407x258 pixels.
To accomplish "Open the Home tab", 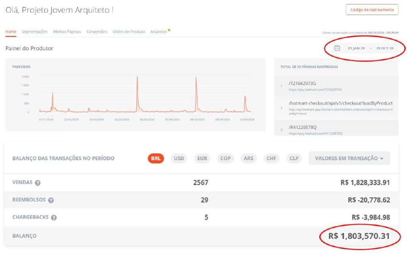I will tap(11, 32).
